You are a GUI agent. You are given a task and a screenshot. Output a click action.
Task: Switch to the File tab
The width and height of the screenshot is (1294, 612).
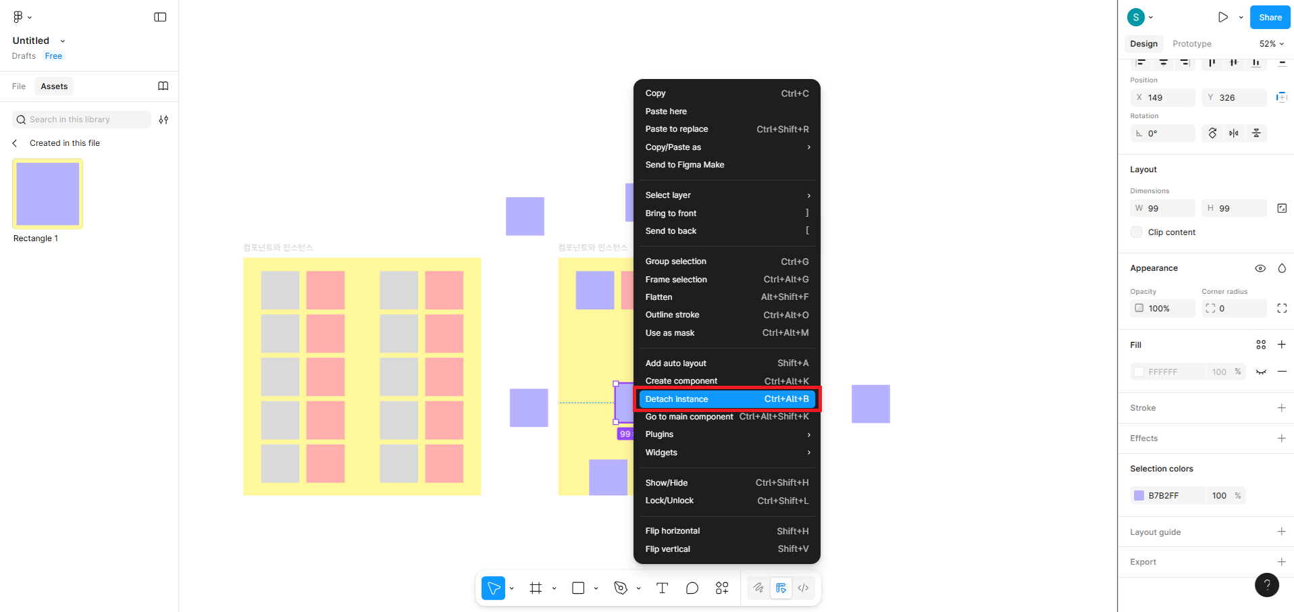coord(19,86)
